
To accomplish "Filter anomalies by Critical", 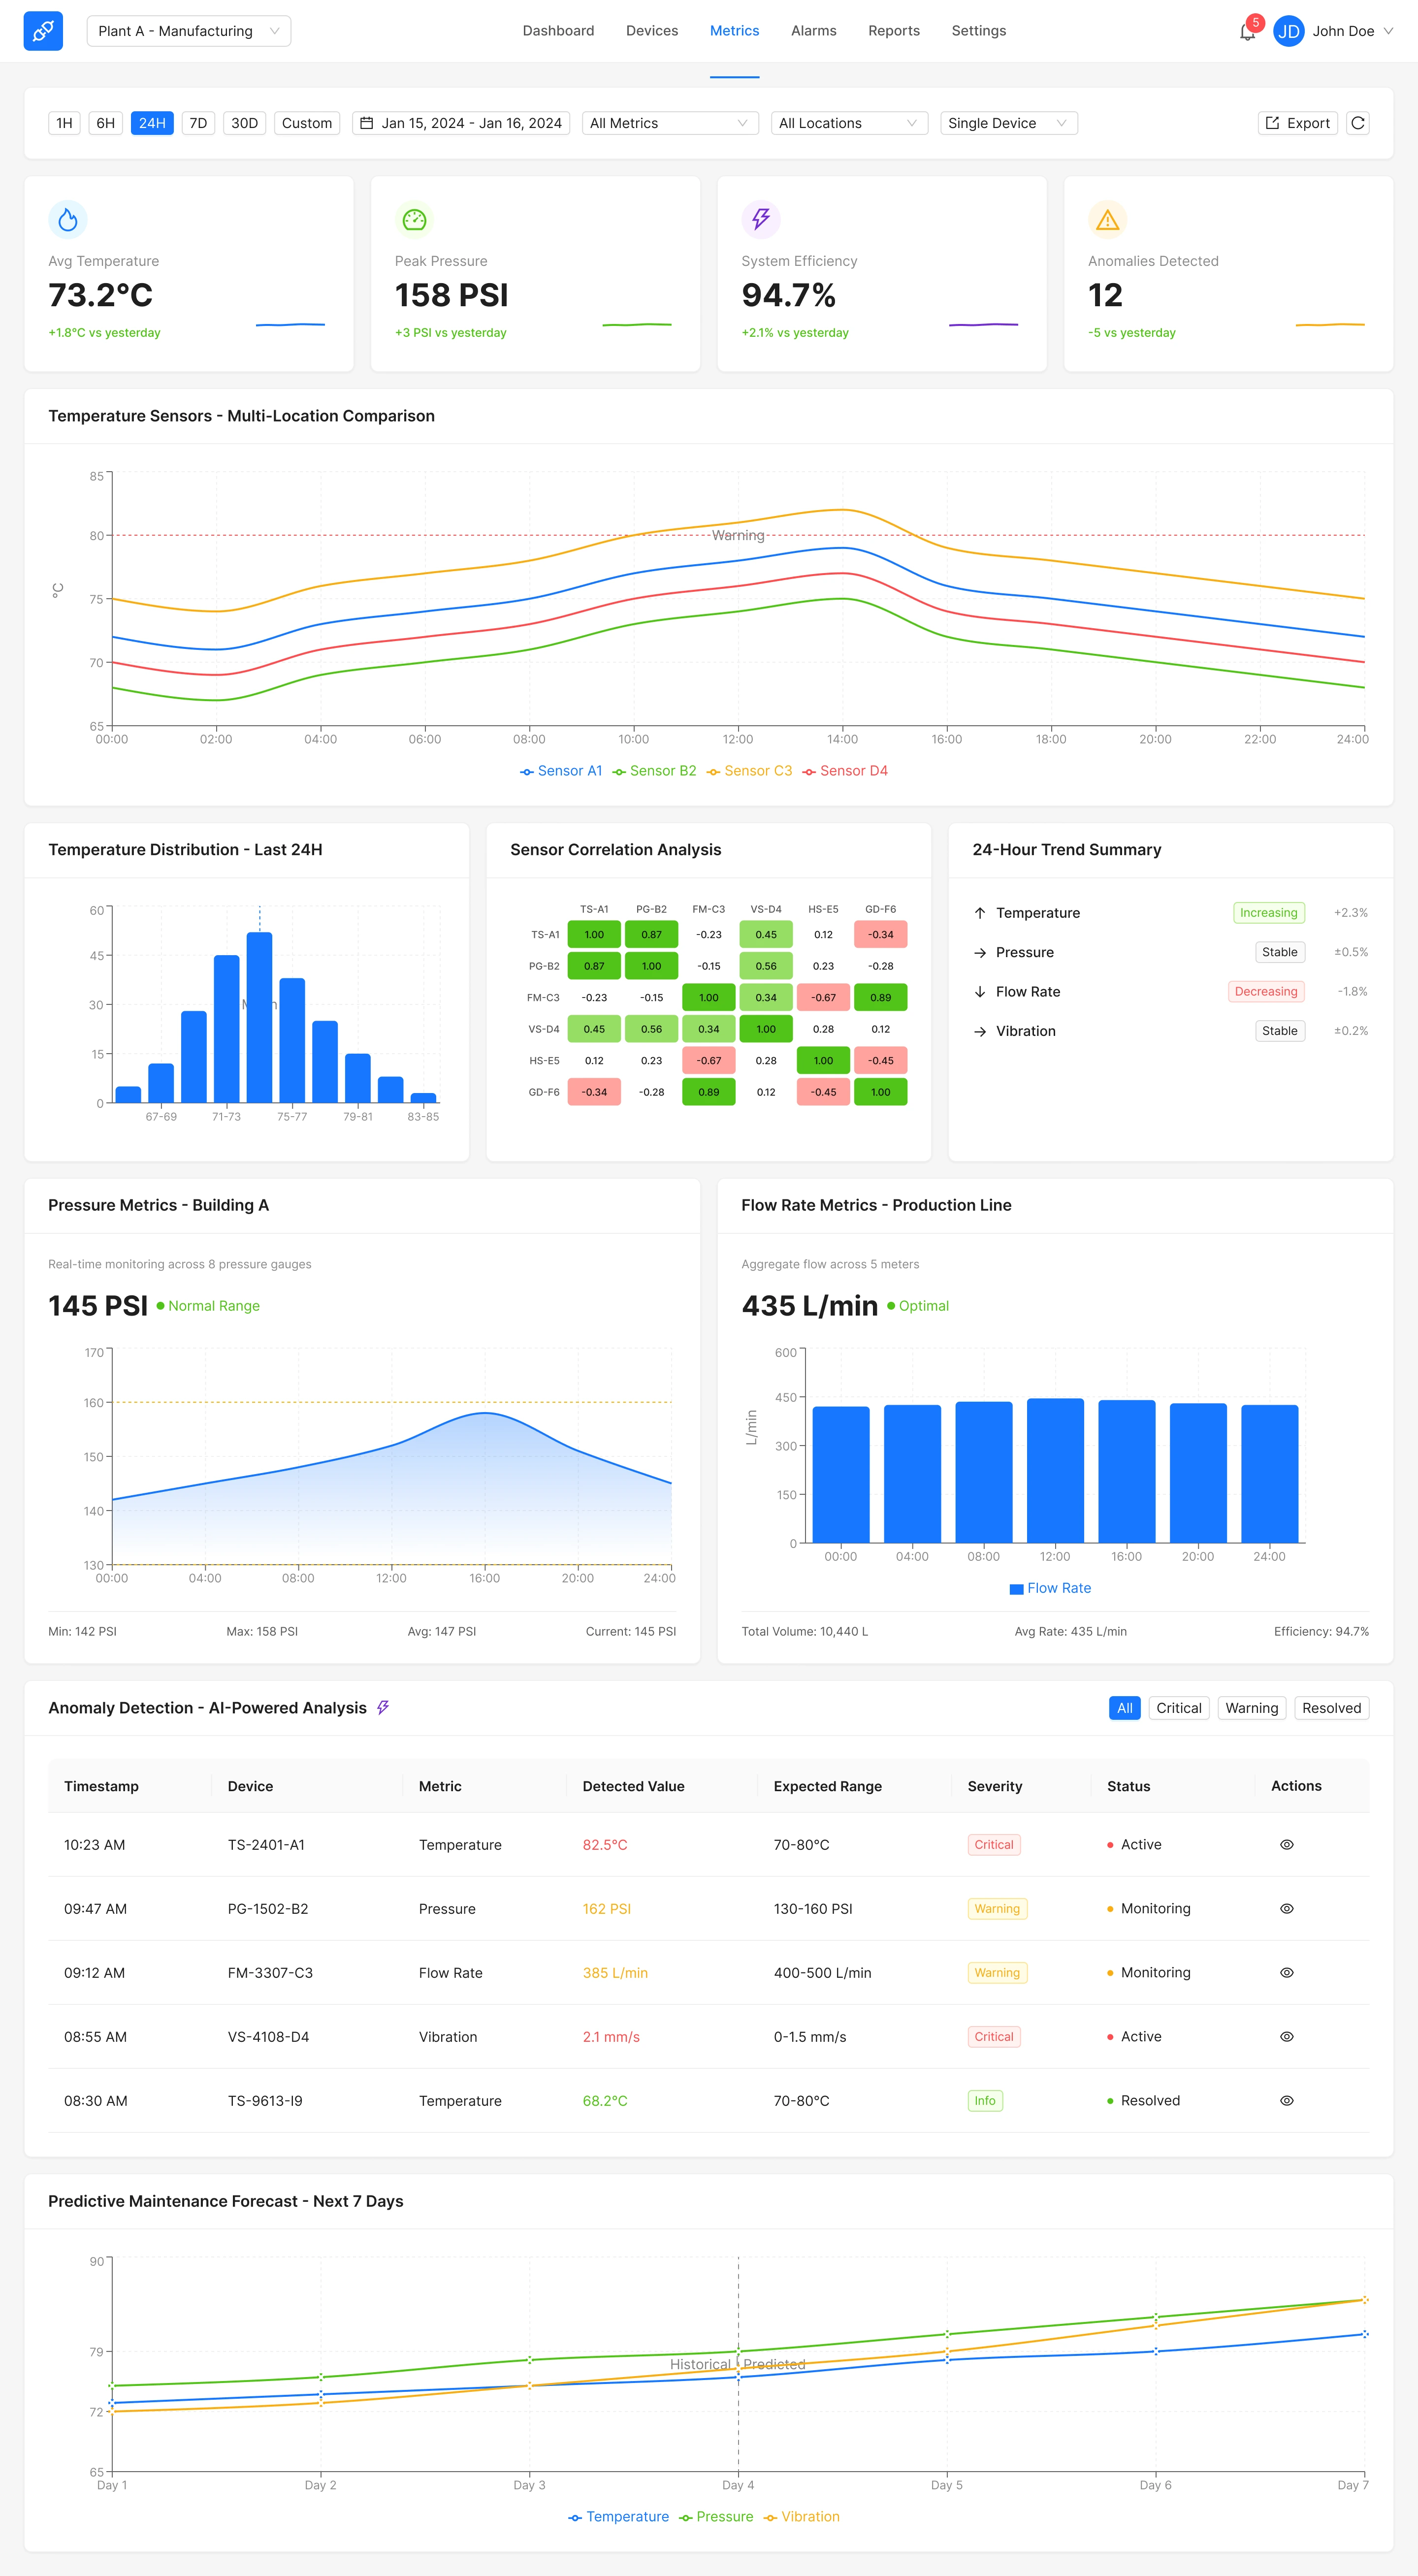I will coord(1178,1708).
